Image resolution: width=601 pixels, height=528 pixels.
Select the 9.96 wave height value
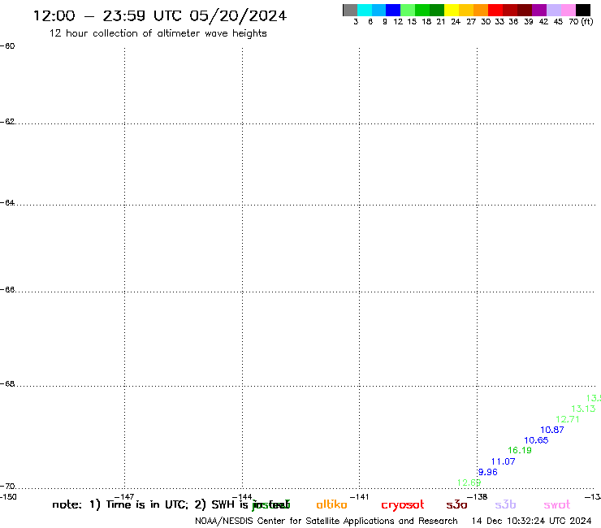click(x=487, y=472)
